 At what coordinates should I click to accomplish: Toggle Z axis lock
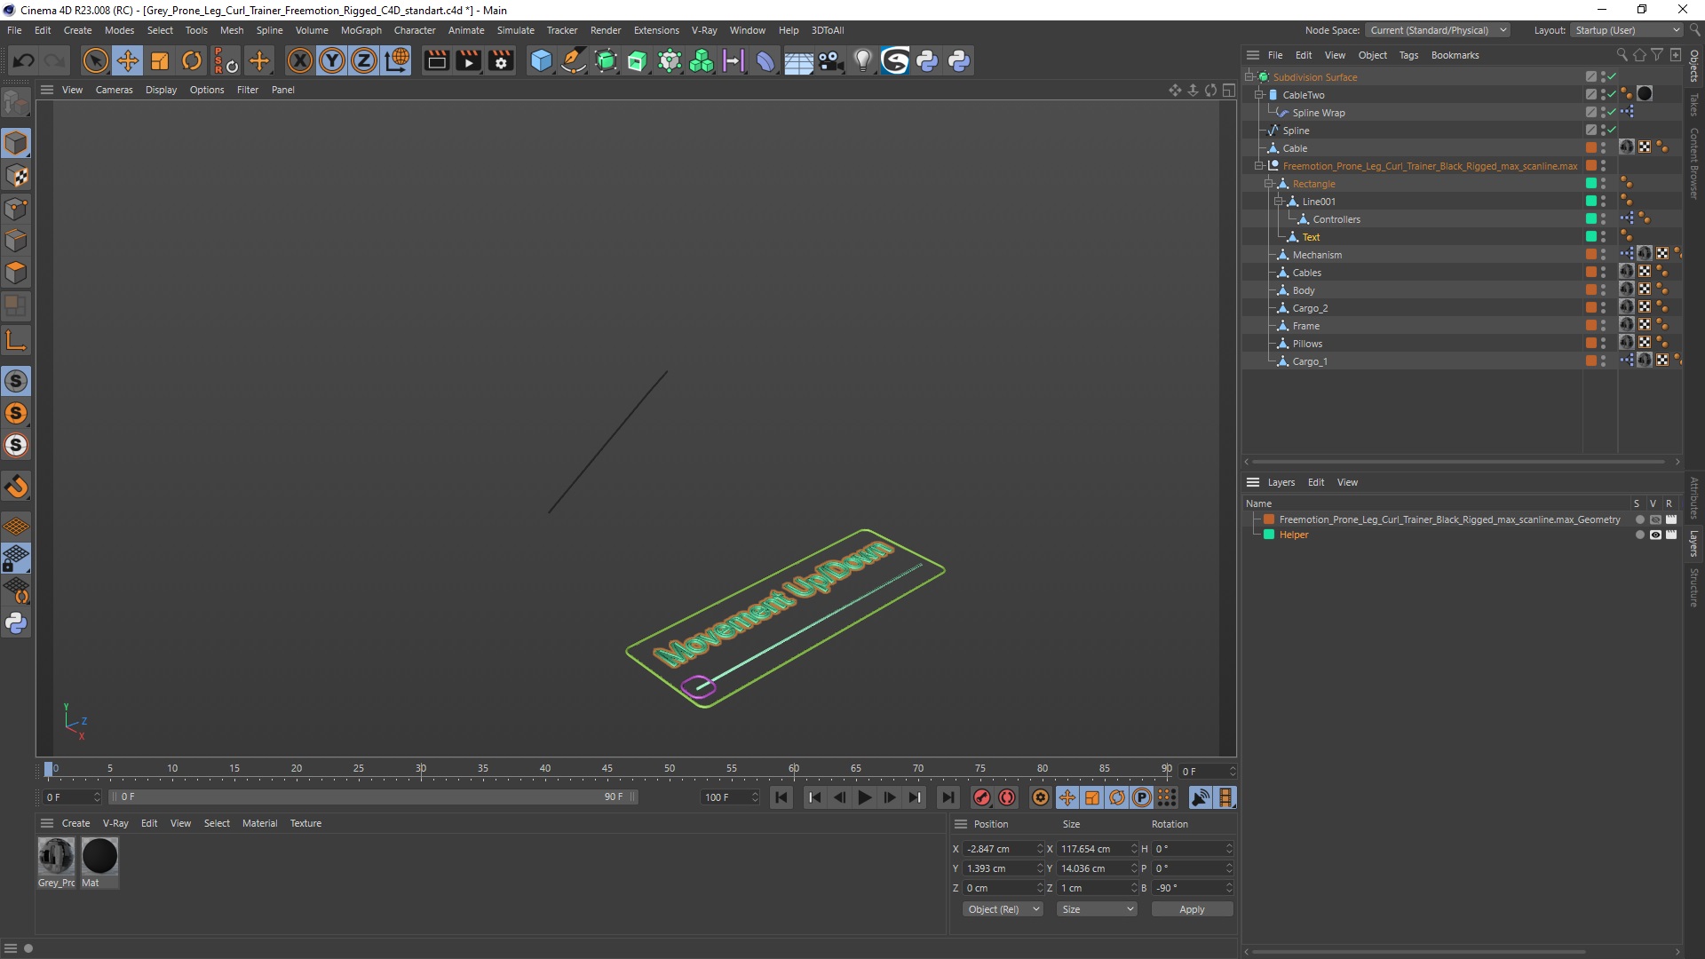[x=364, y=60]
